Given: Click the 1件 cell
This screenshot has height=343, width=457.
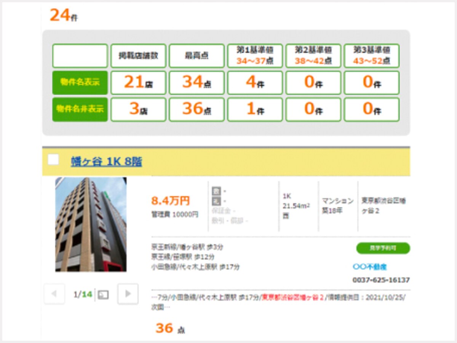Looking at the screenshot, I should click(x=255, y=109).
